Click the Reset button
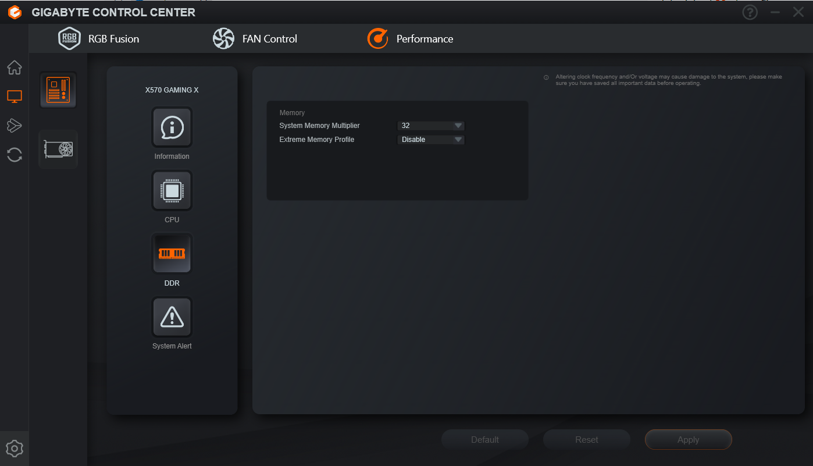The width and height of the screenshot is (813, 466). [587, 440]
